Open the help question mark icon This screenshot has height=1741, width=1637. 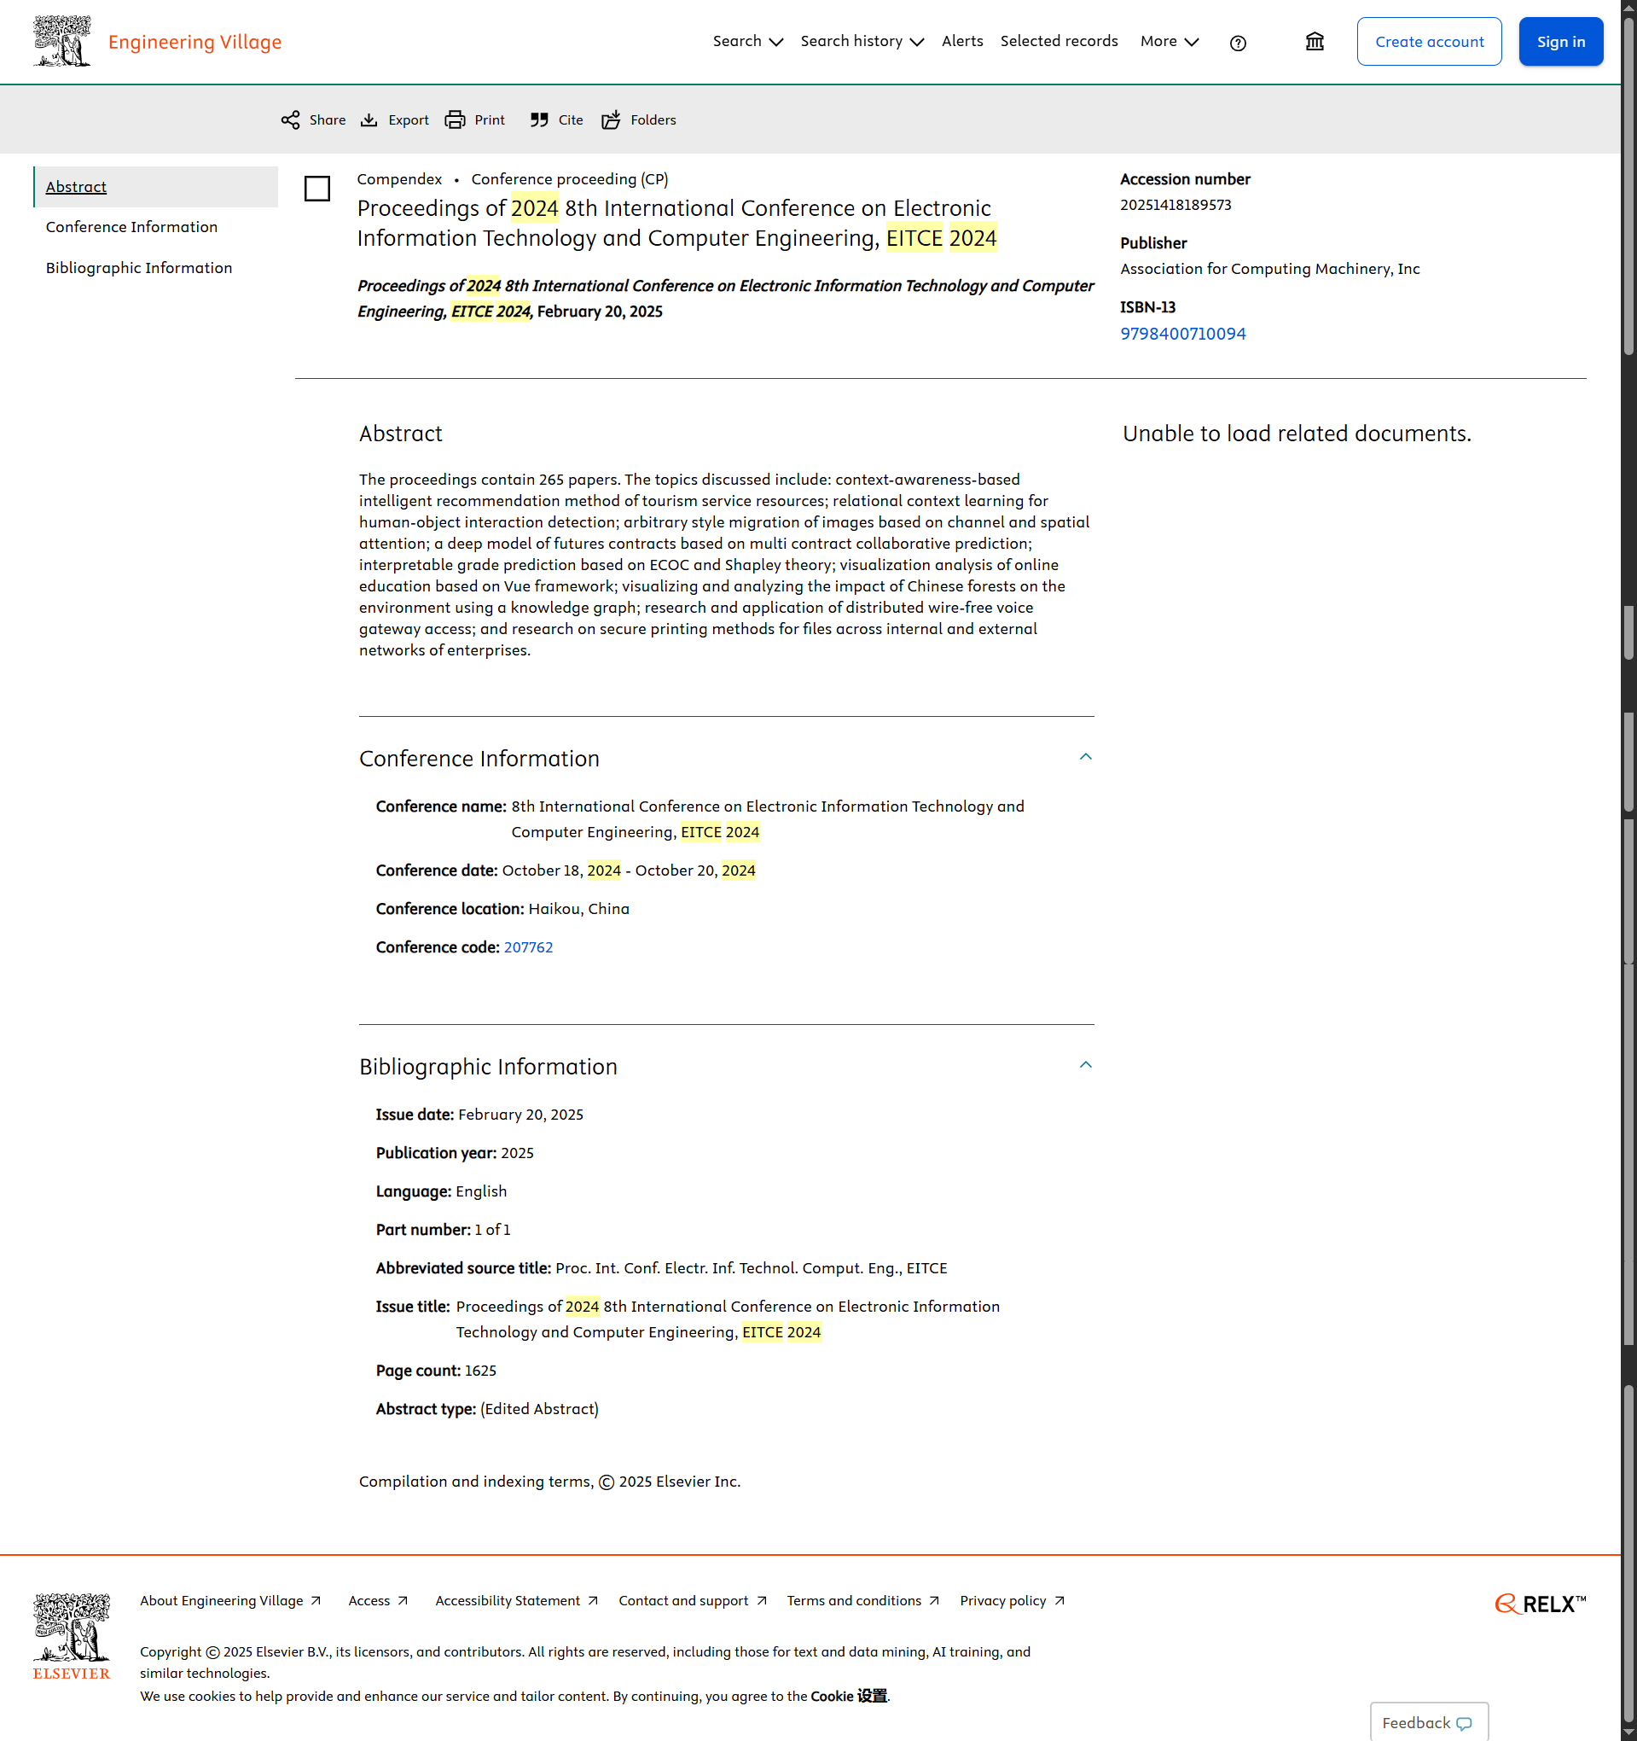tap(1237, 43)
